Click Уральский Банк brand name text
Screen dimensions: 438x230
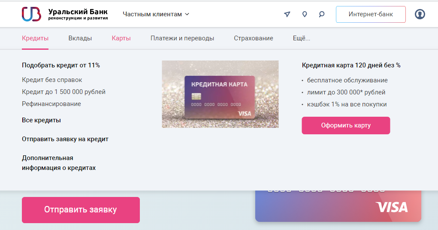tap(78, 12)
